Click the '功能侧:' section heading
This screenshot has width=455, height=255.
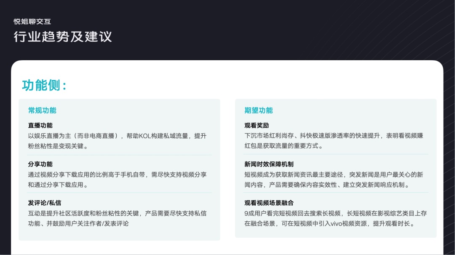(44, 86)
